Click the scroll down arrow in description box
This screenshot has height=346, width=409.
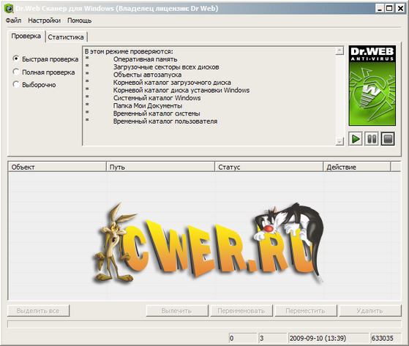pyautogui.click(x=339, y=142)
